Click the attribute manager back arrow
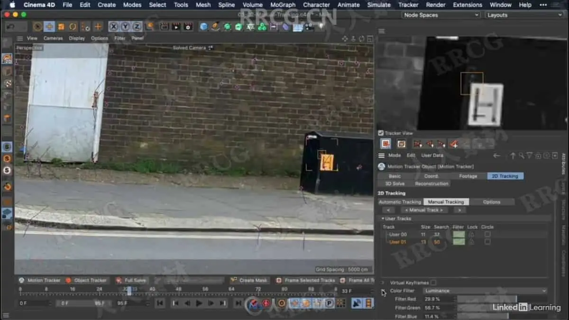Viewport: 569px width, 320px height. pos(496,155)
